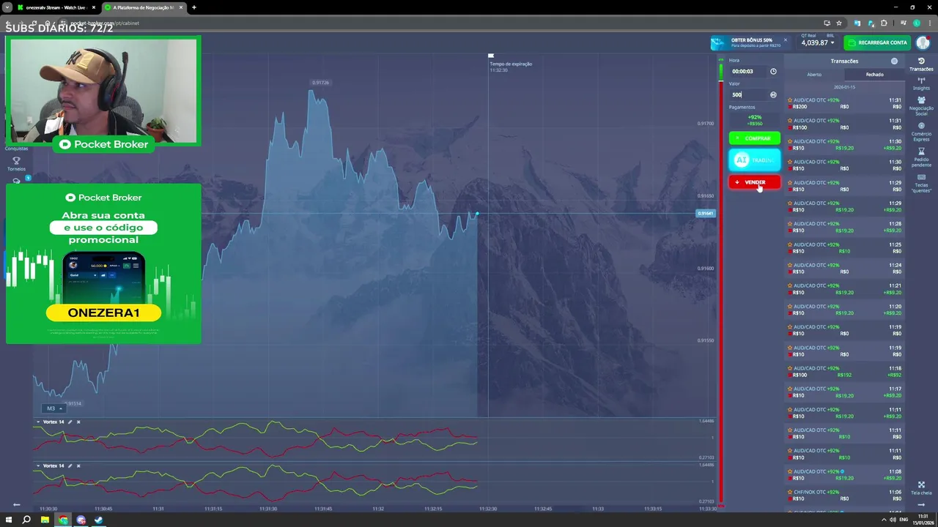Click the Hora time field 00:00:03

747,71
